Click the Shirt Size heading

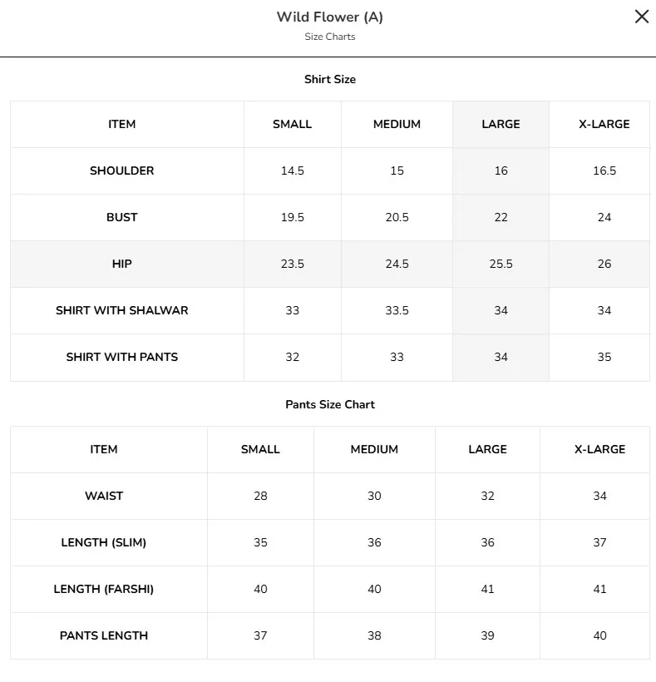click(x=330, y=79)
